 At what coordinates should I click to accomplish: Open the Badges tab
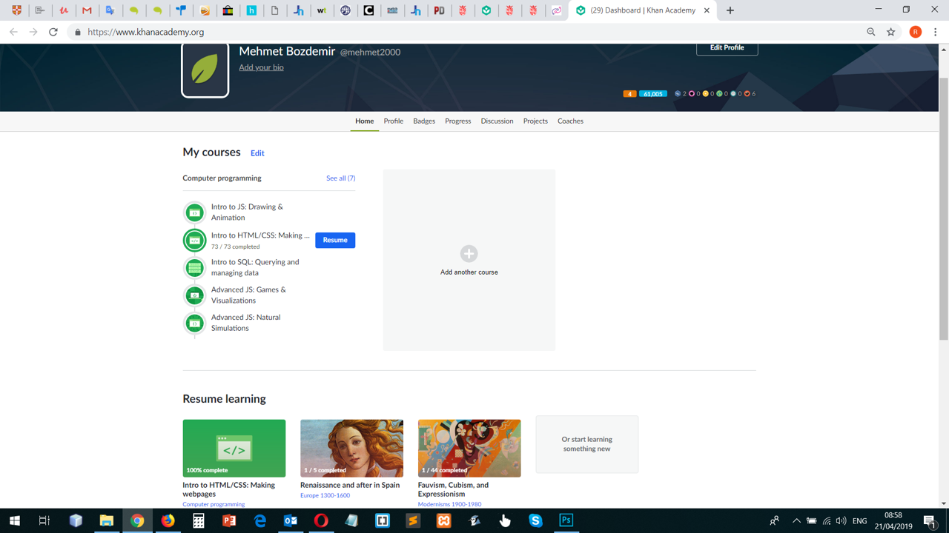(424, 121)
